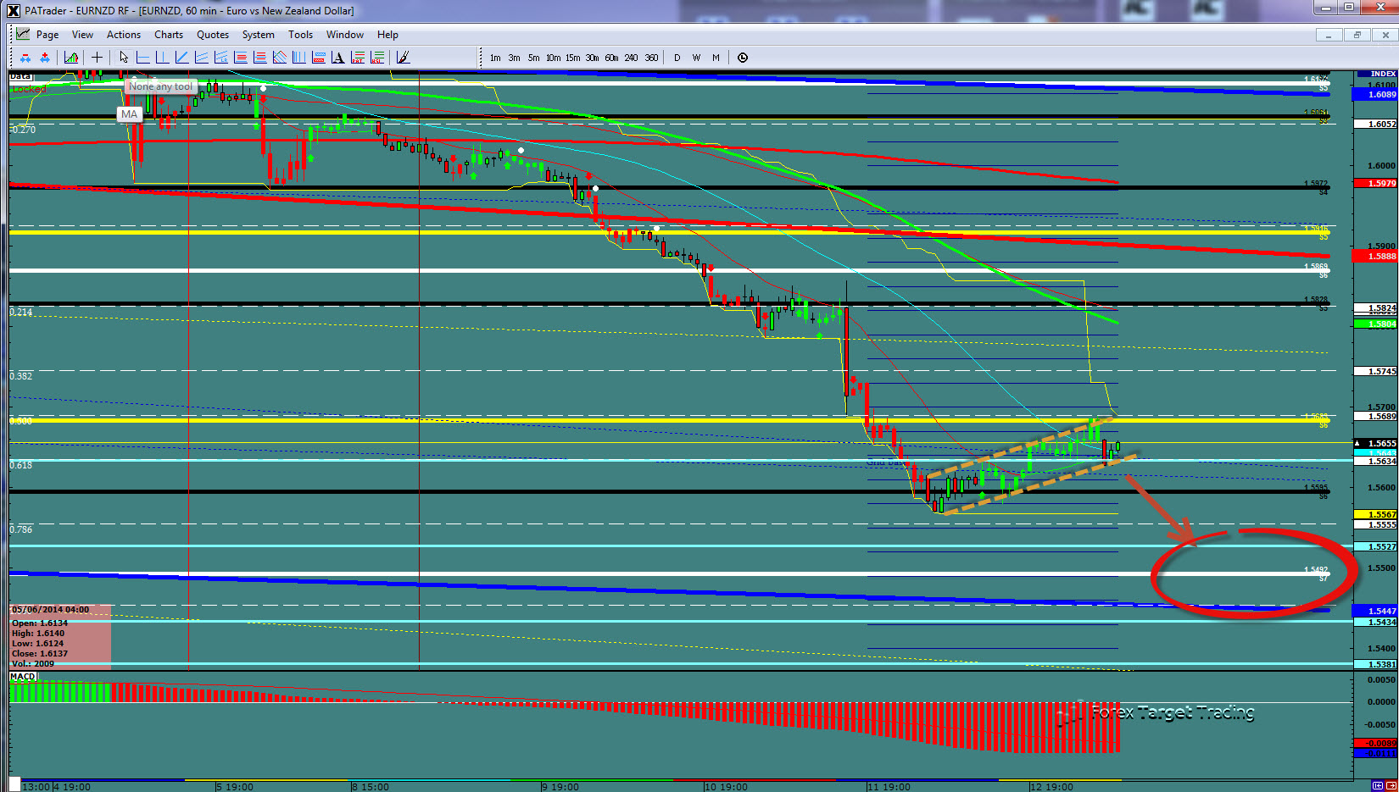Viewport: 1399px width, 792px height.
Task: Select the vertical time zones tool
Action: point(298,58)
